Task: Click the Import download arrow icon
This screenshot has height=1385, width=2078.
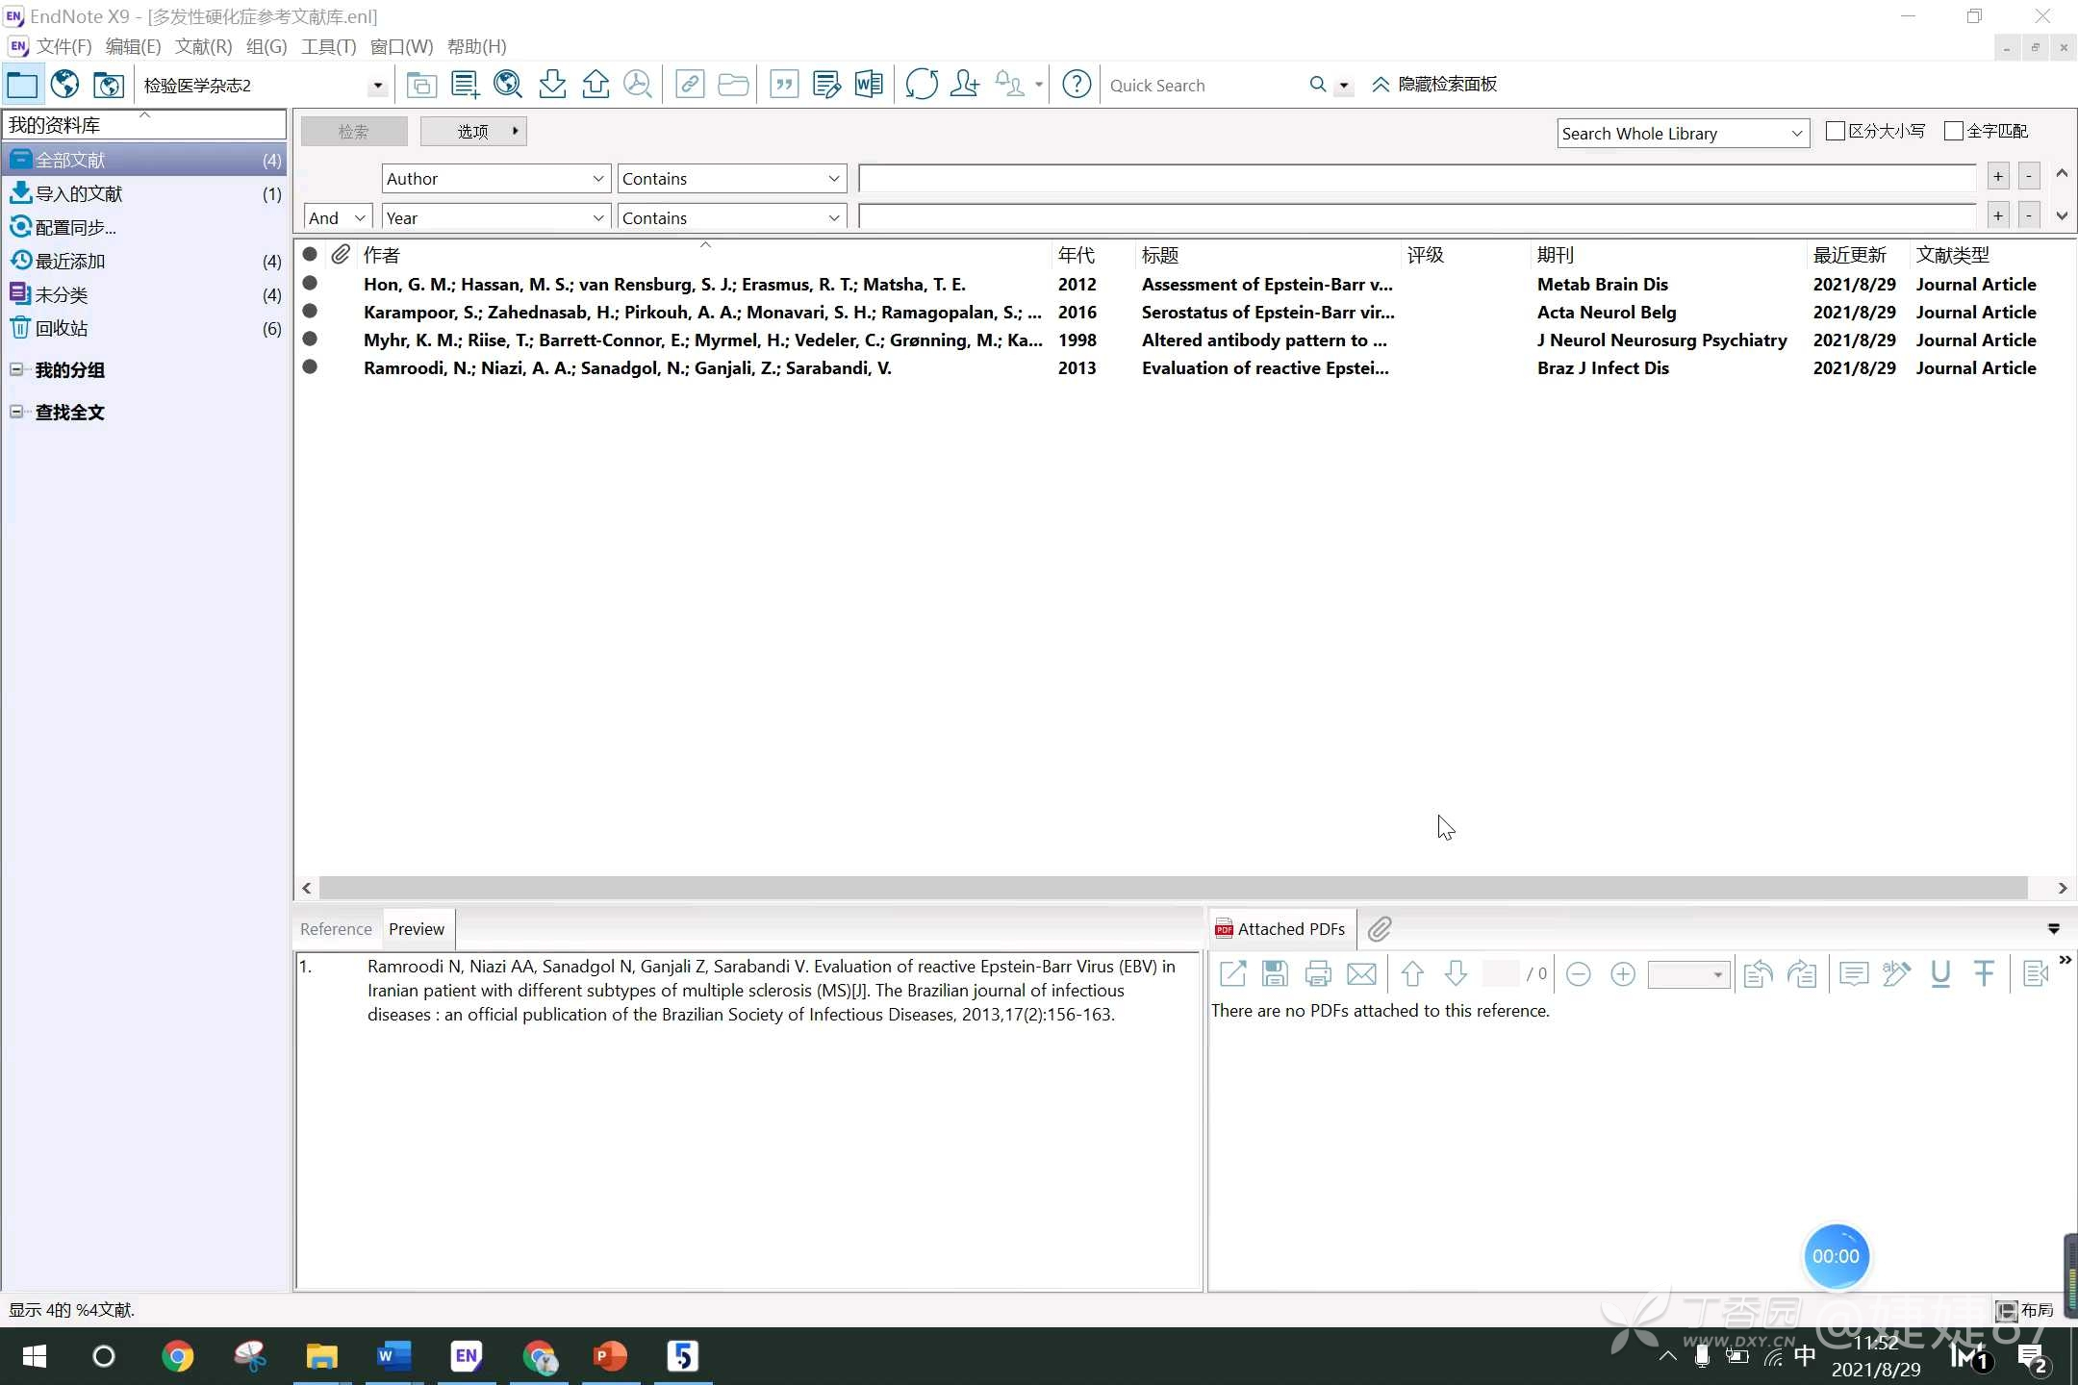Action: (552, 85)
